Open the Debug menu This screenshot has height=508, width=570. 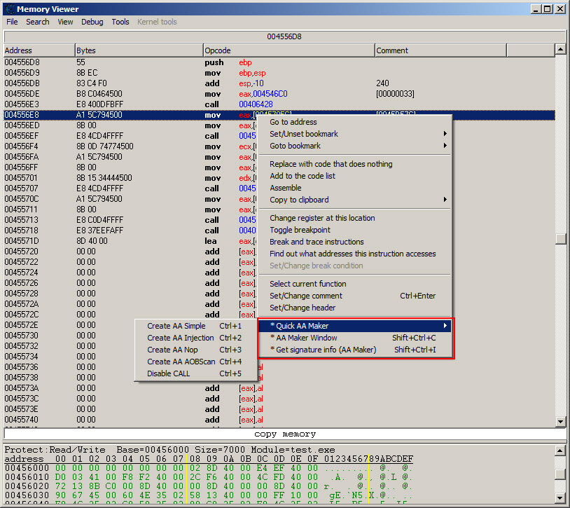92,22
